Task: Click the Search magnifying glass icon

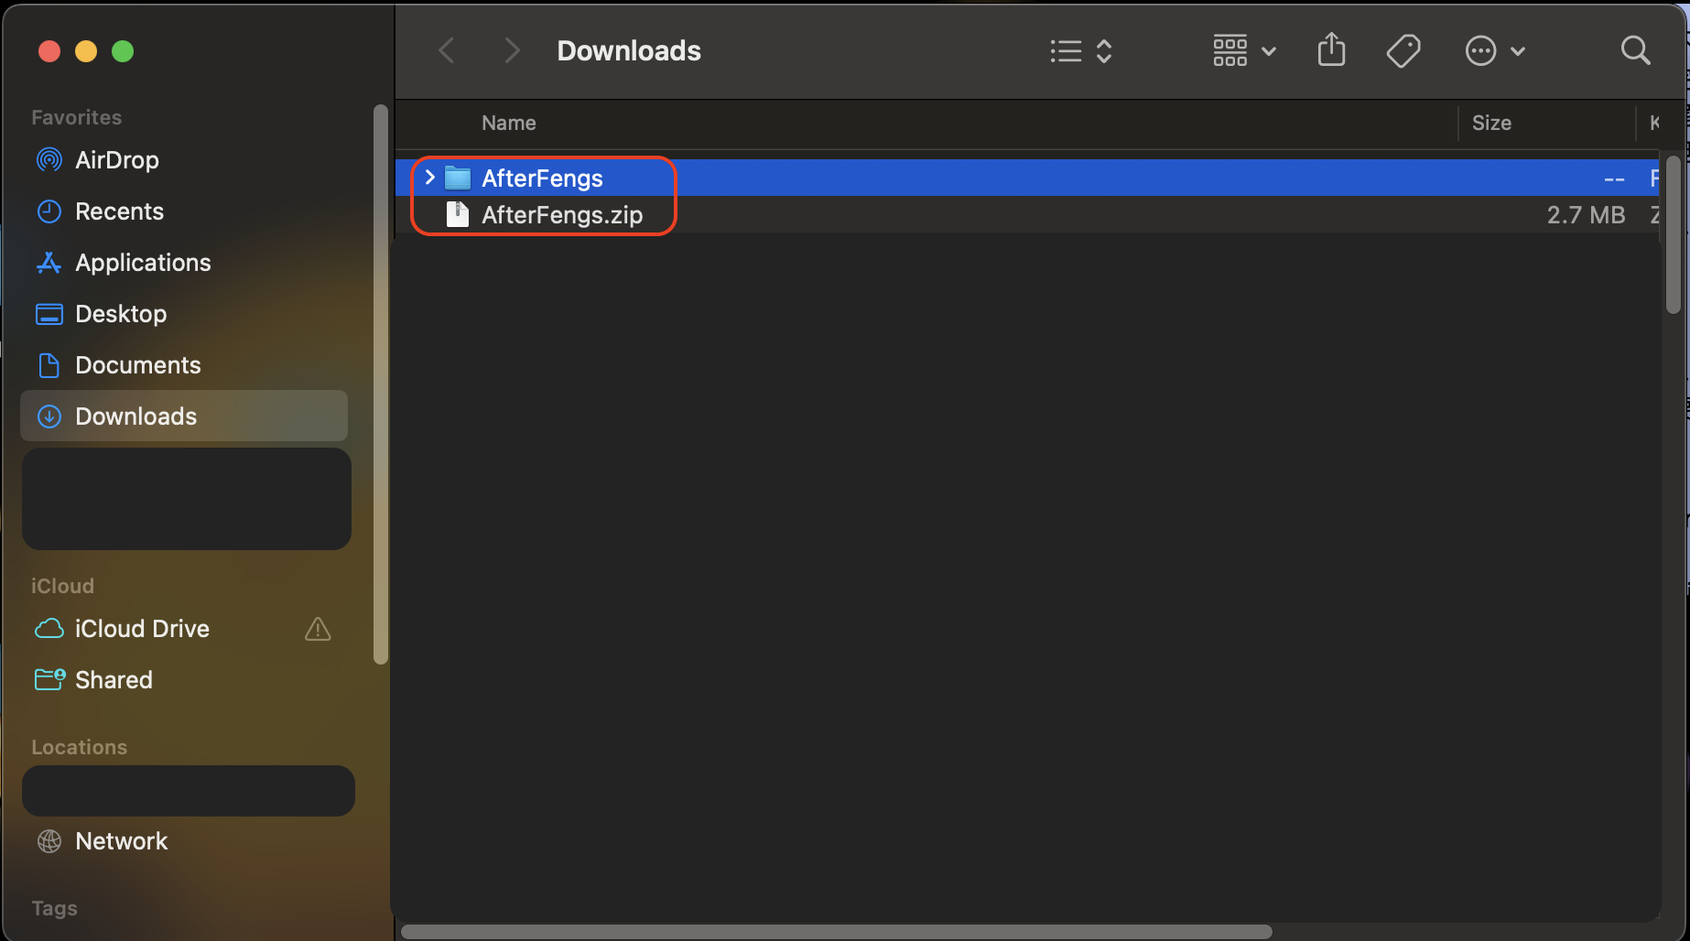Action: (1635, 50)
